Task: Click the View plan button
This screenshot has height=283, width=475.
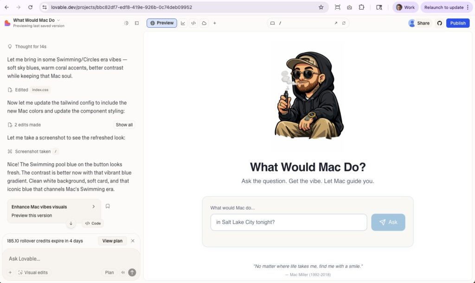Action: [x=112, y=241]
